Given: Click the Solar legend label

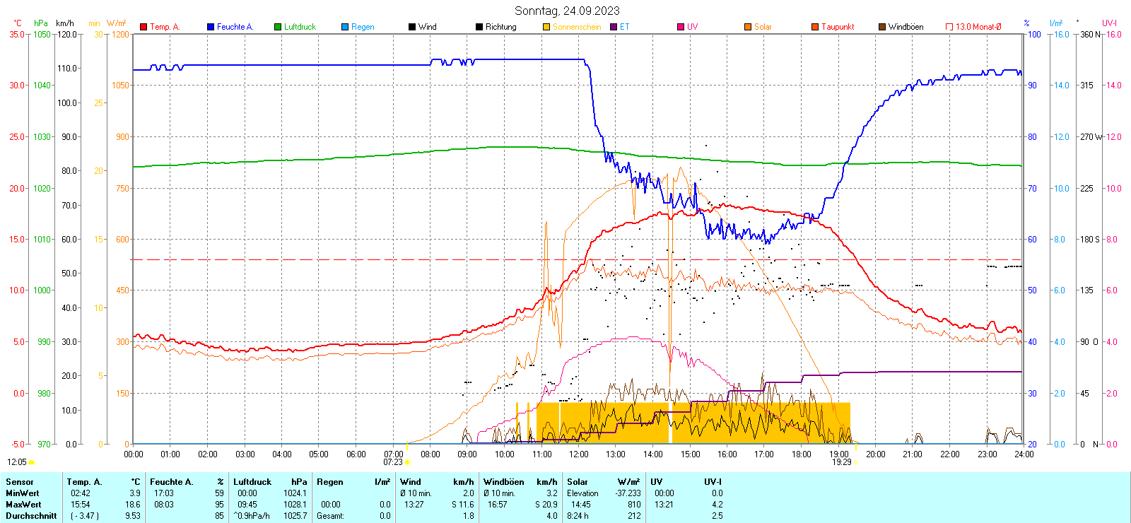Looking at the screenshot, I should 763,27.
